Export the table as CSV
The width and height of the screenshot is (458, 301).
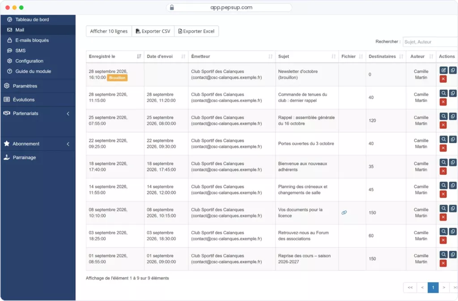point(153,31)
